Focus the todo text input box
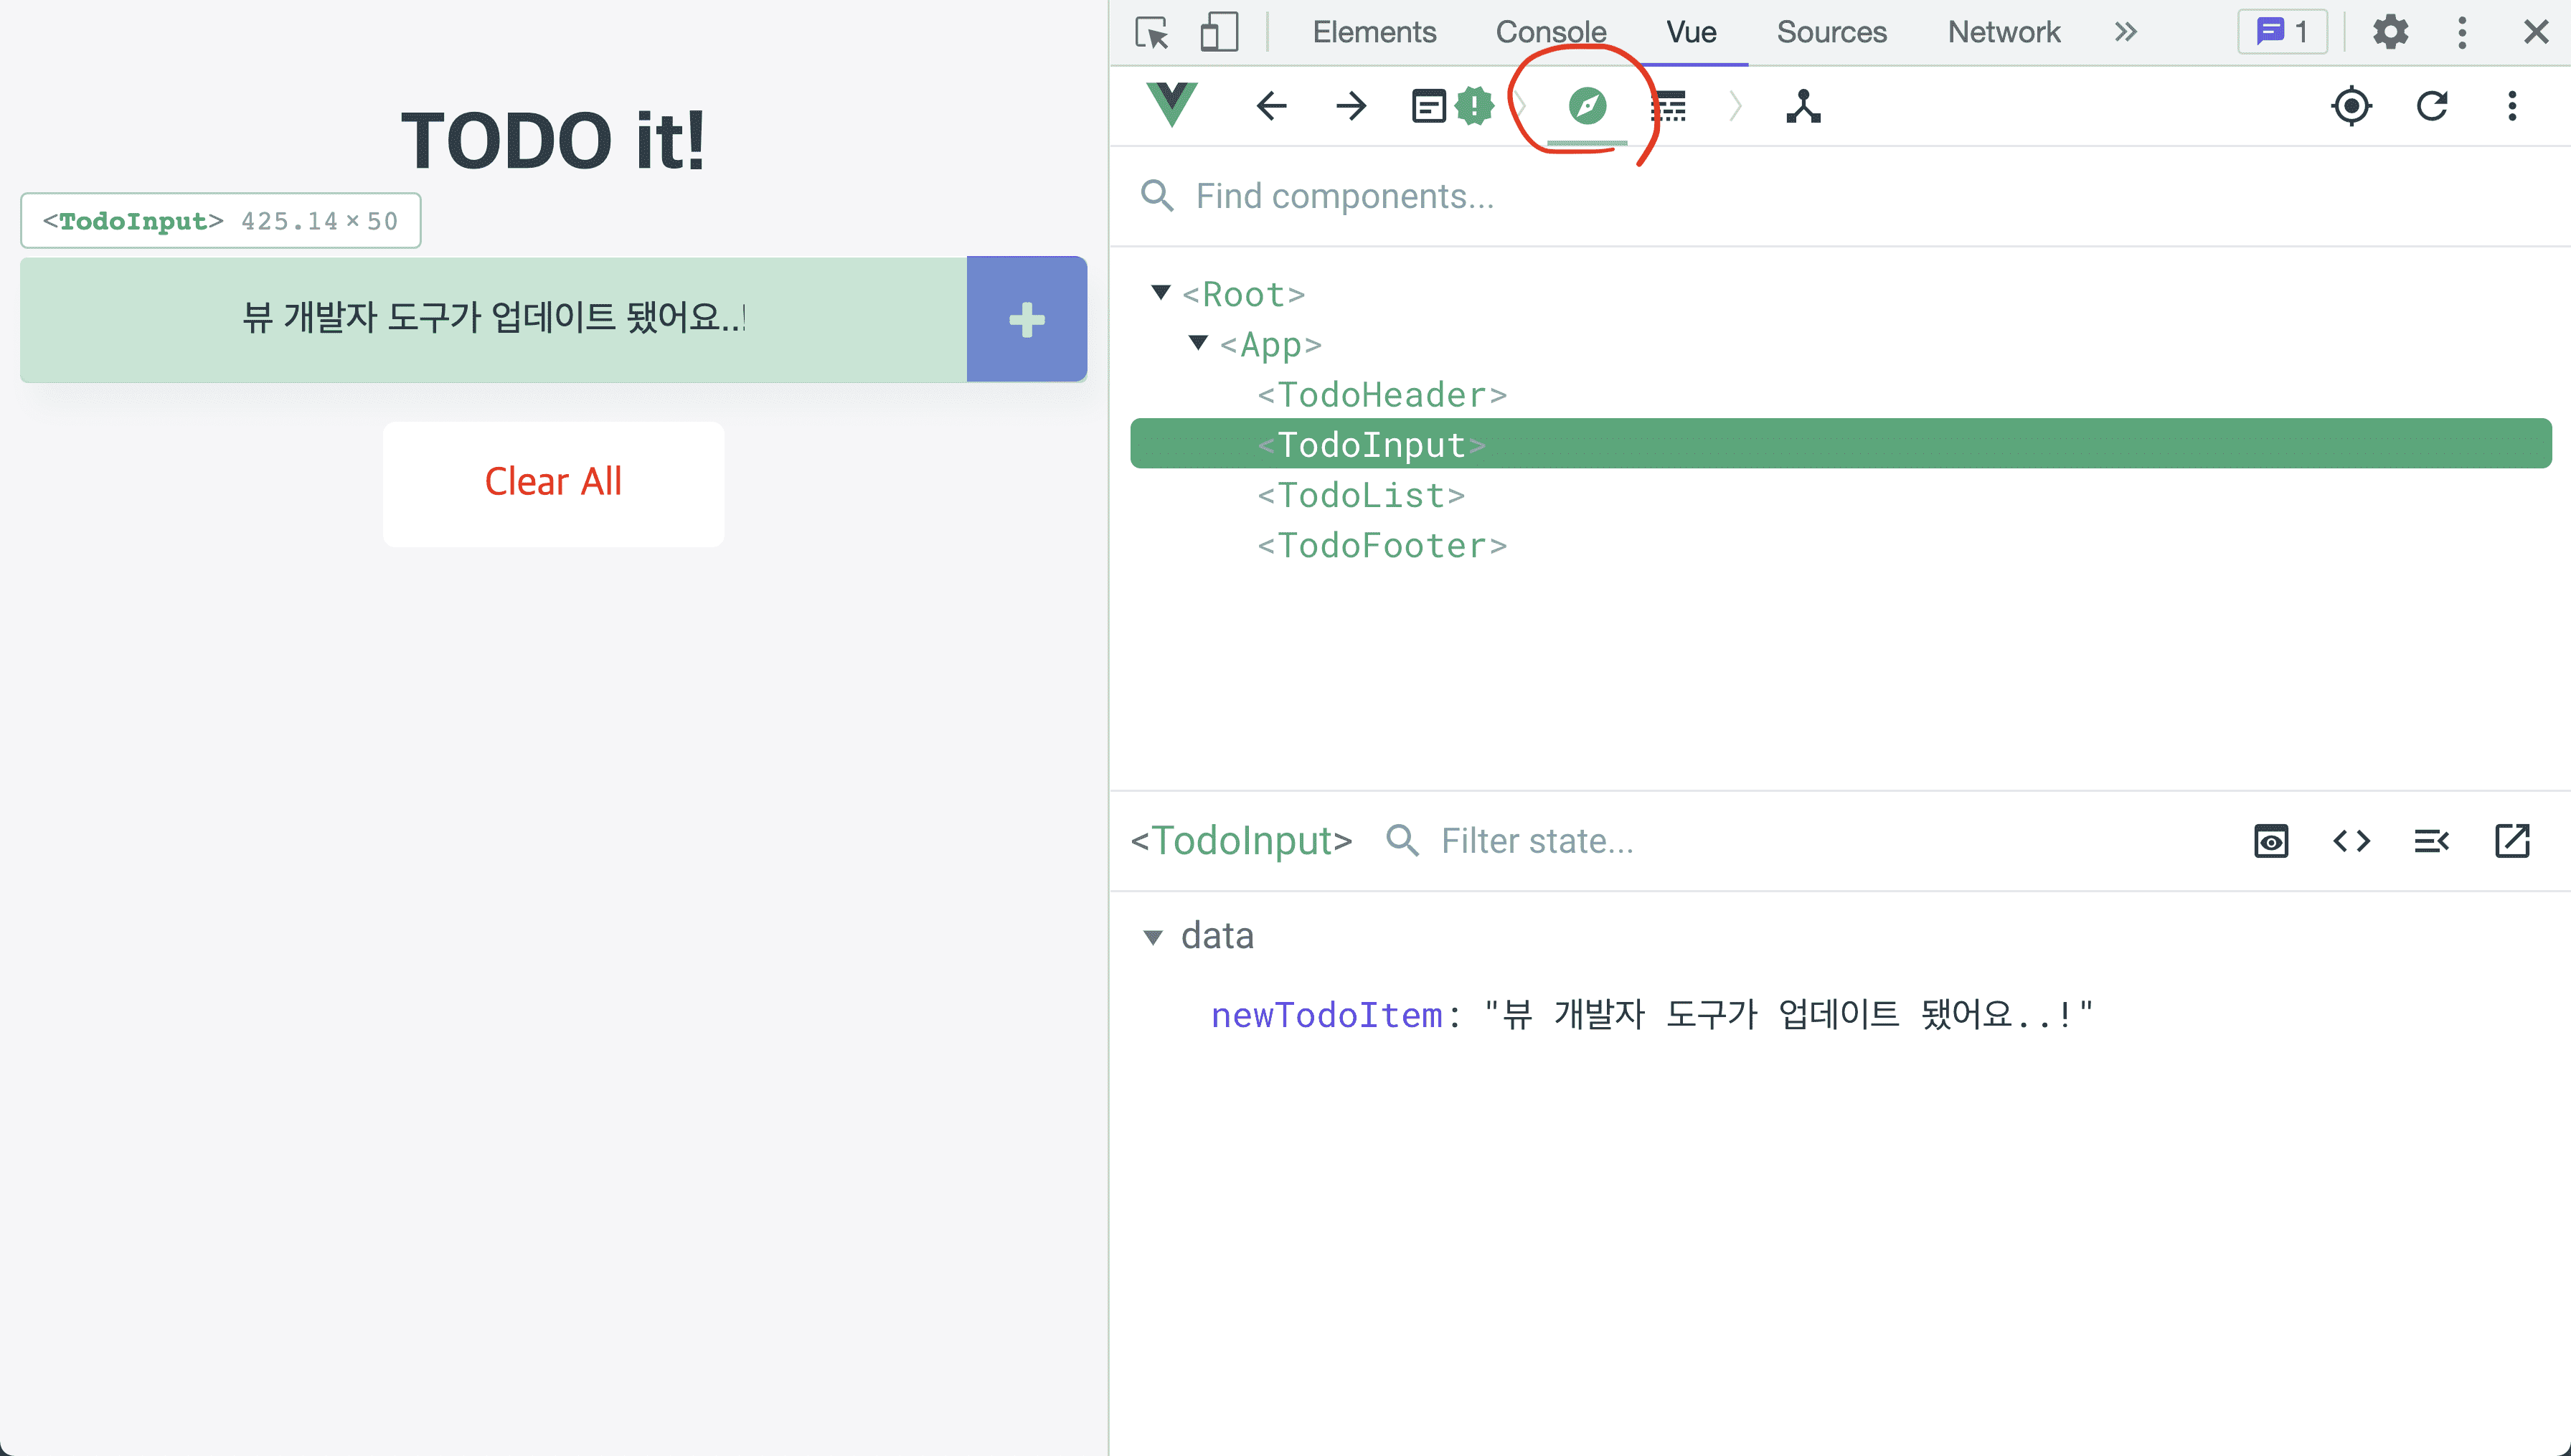Viewport: 2571px width, 1456px height. click(493, 319)
